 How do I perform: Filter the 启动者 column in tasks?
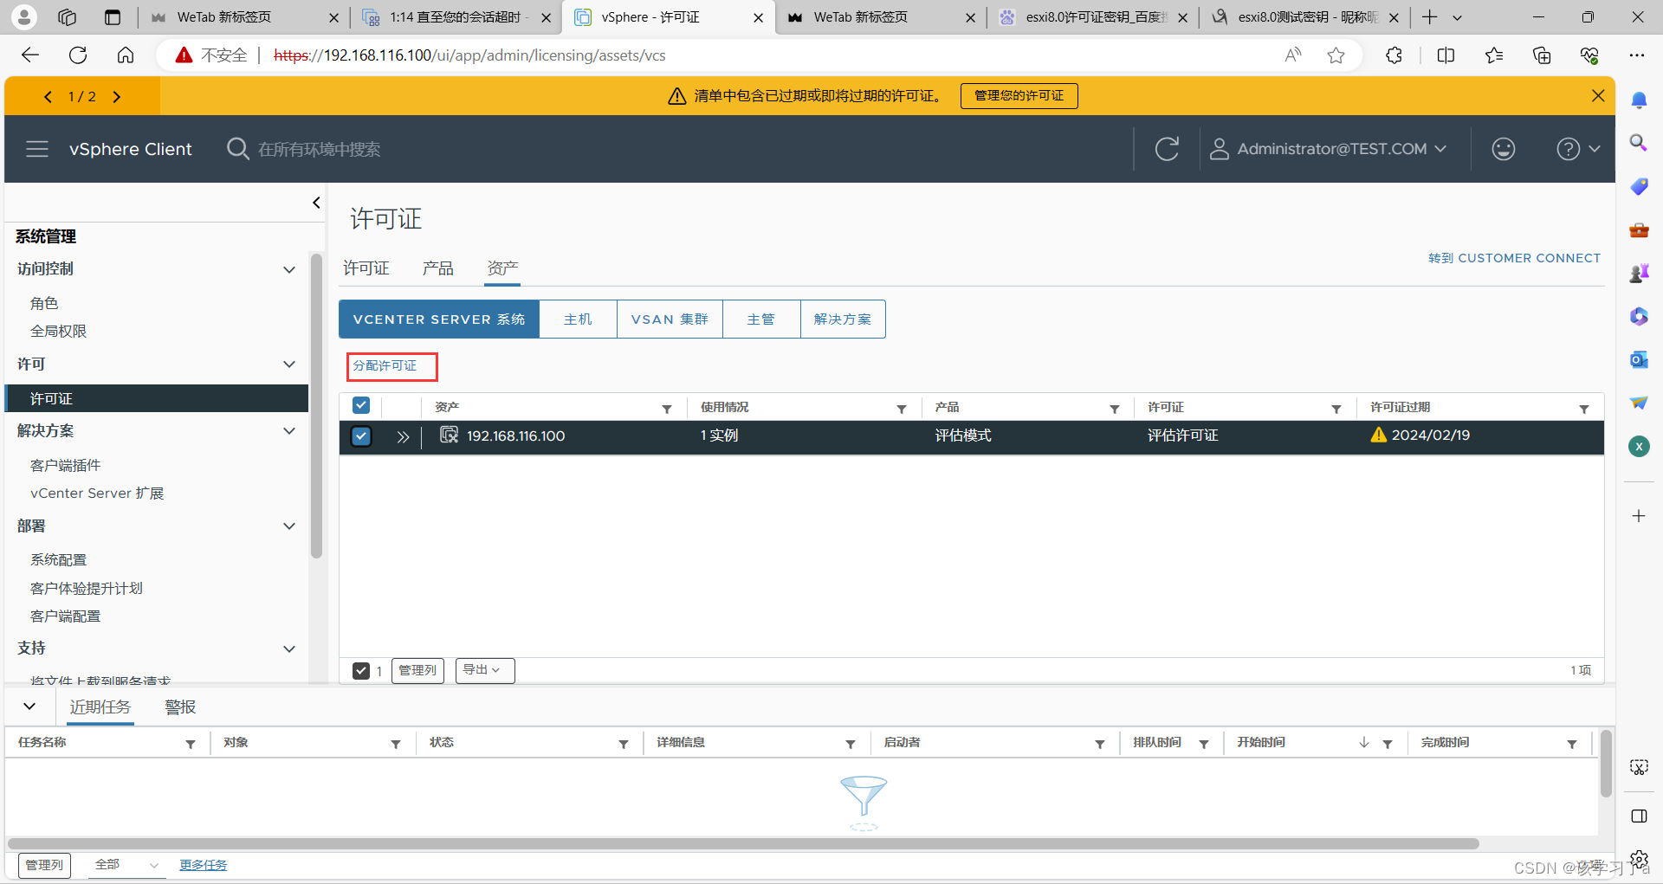(x=1100, y=744)
